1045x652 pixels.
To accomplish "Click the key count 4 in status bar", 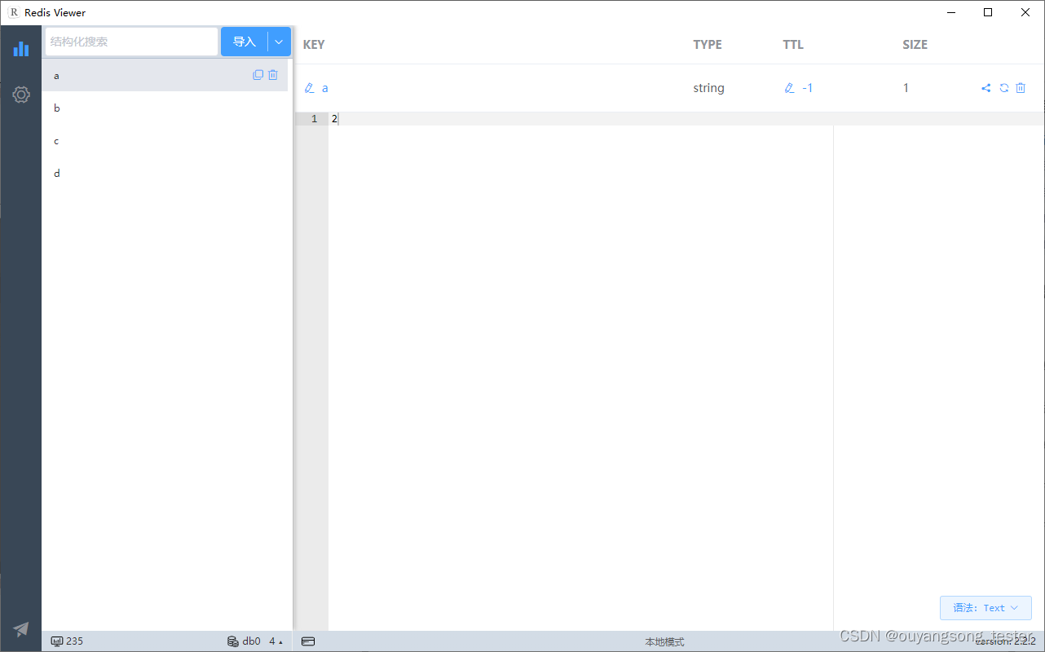I will pos(272,641).
